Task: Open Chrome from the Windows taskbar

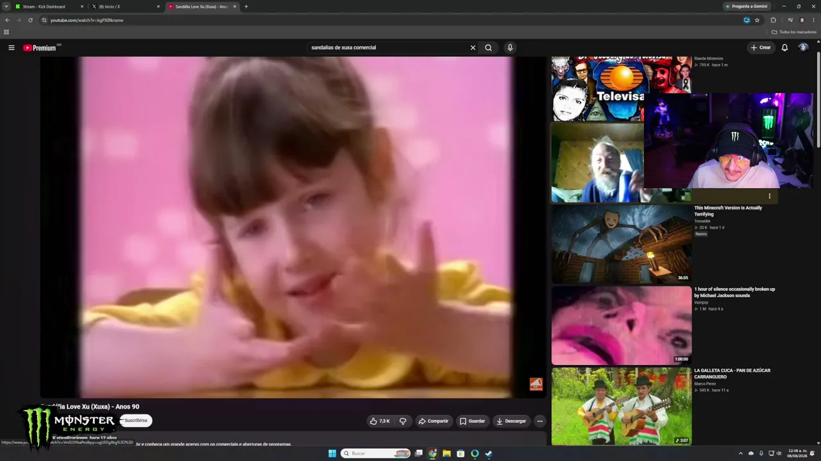Action: (433, 453)
